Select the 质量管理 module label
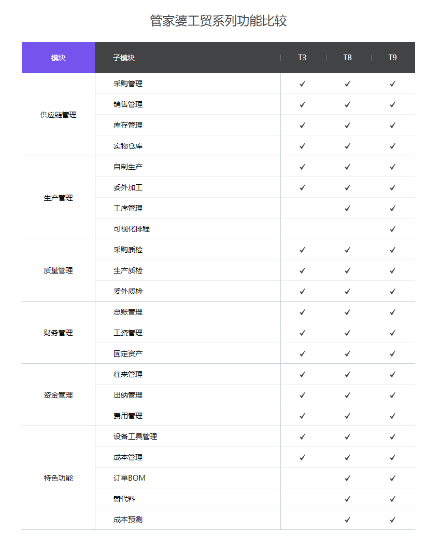The image size is (440, 546). (58, 270)
